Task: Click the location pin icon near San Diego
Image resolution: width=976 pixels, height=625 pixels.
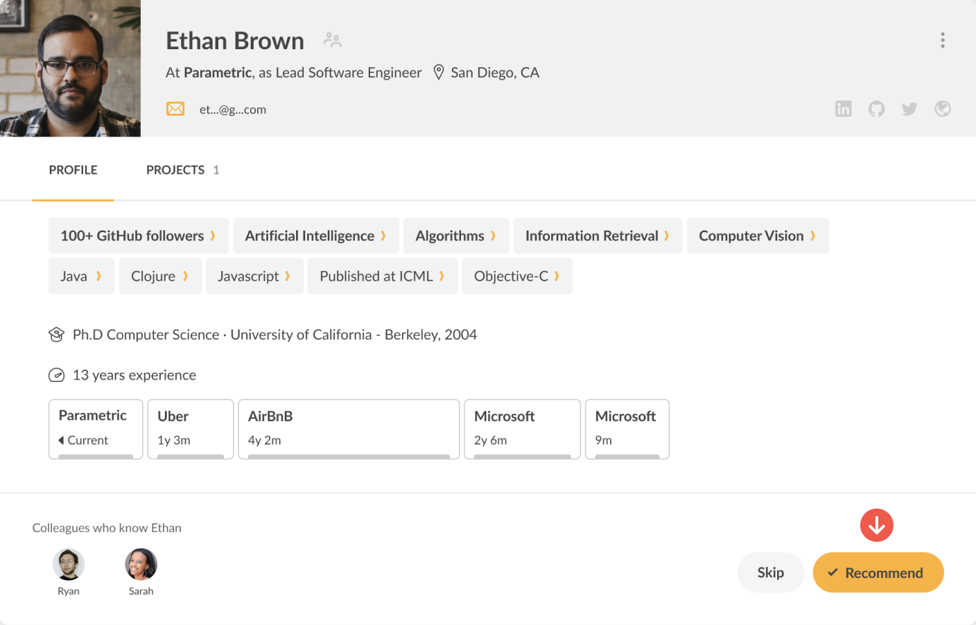Action: click(439, 73)
